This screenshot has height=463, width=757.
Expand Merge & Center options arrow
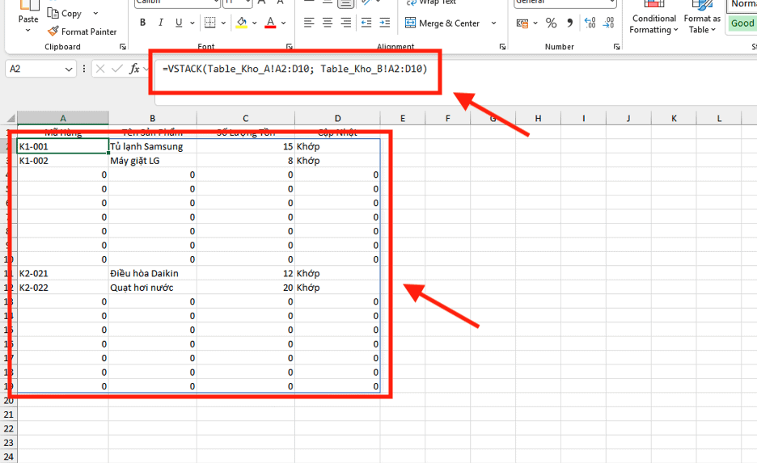coord(493,23)
